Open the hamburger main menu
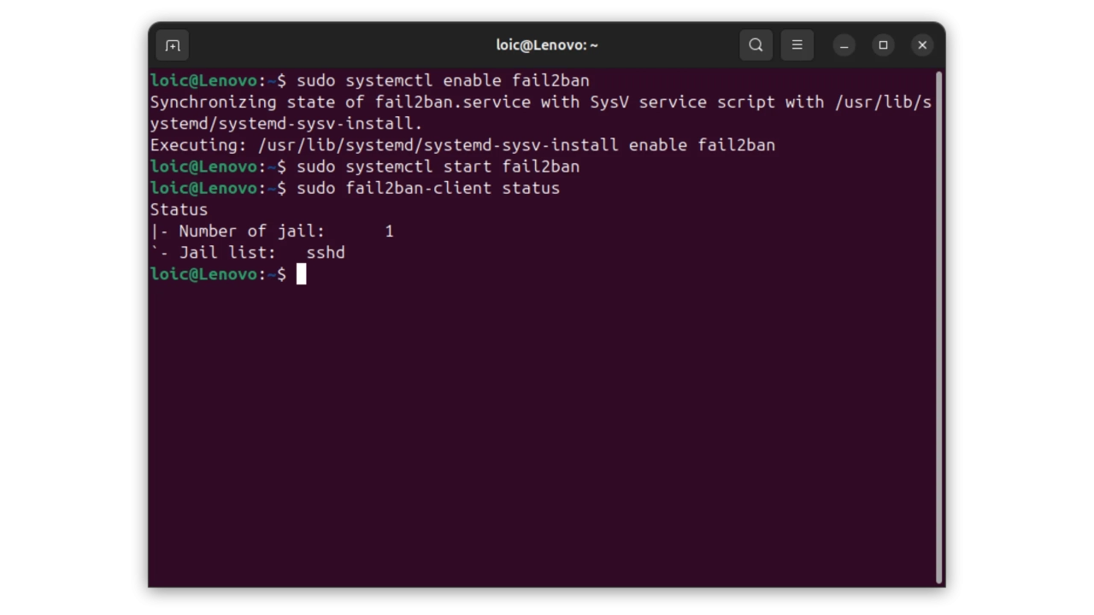Screen dimensions: 1094x615 click(x=797, y=45)
